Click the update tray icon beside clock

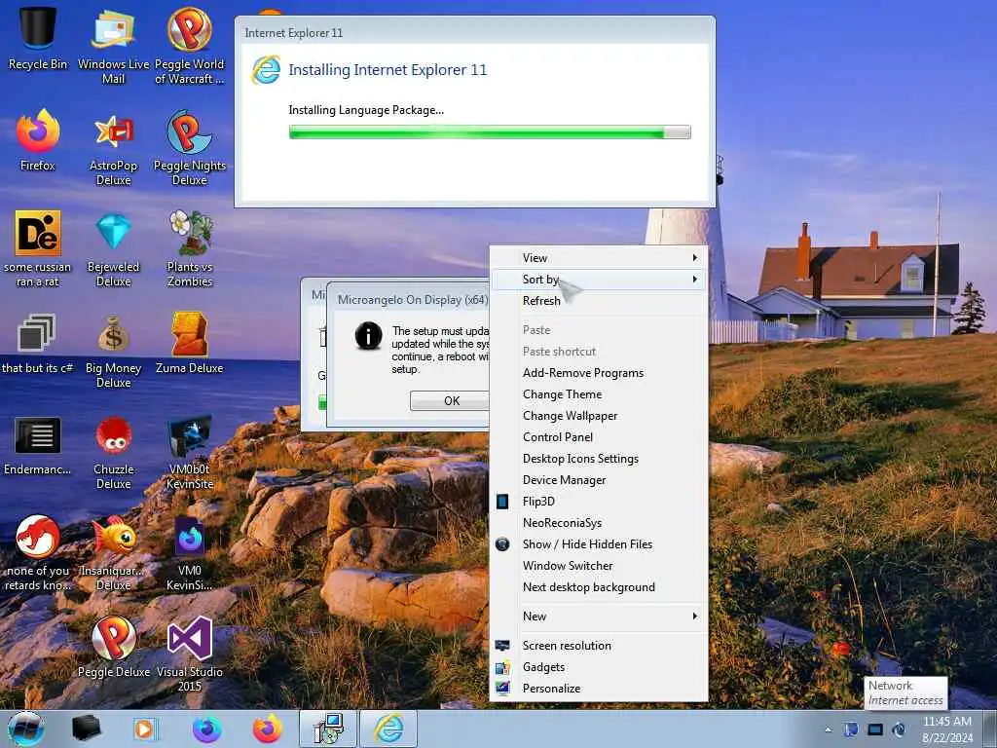tap(899, 729)
